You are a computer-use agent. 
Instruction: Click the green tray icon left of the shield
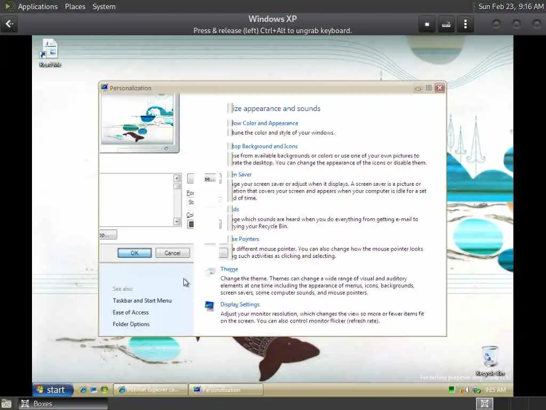coord(452,389)
